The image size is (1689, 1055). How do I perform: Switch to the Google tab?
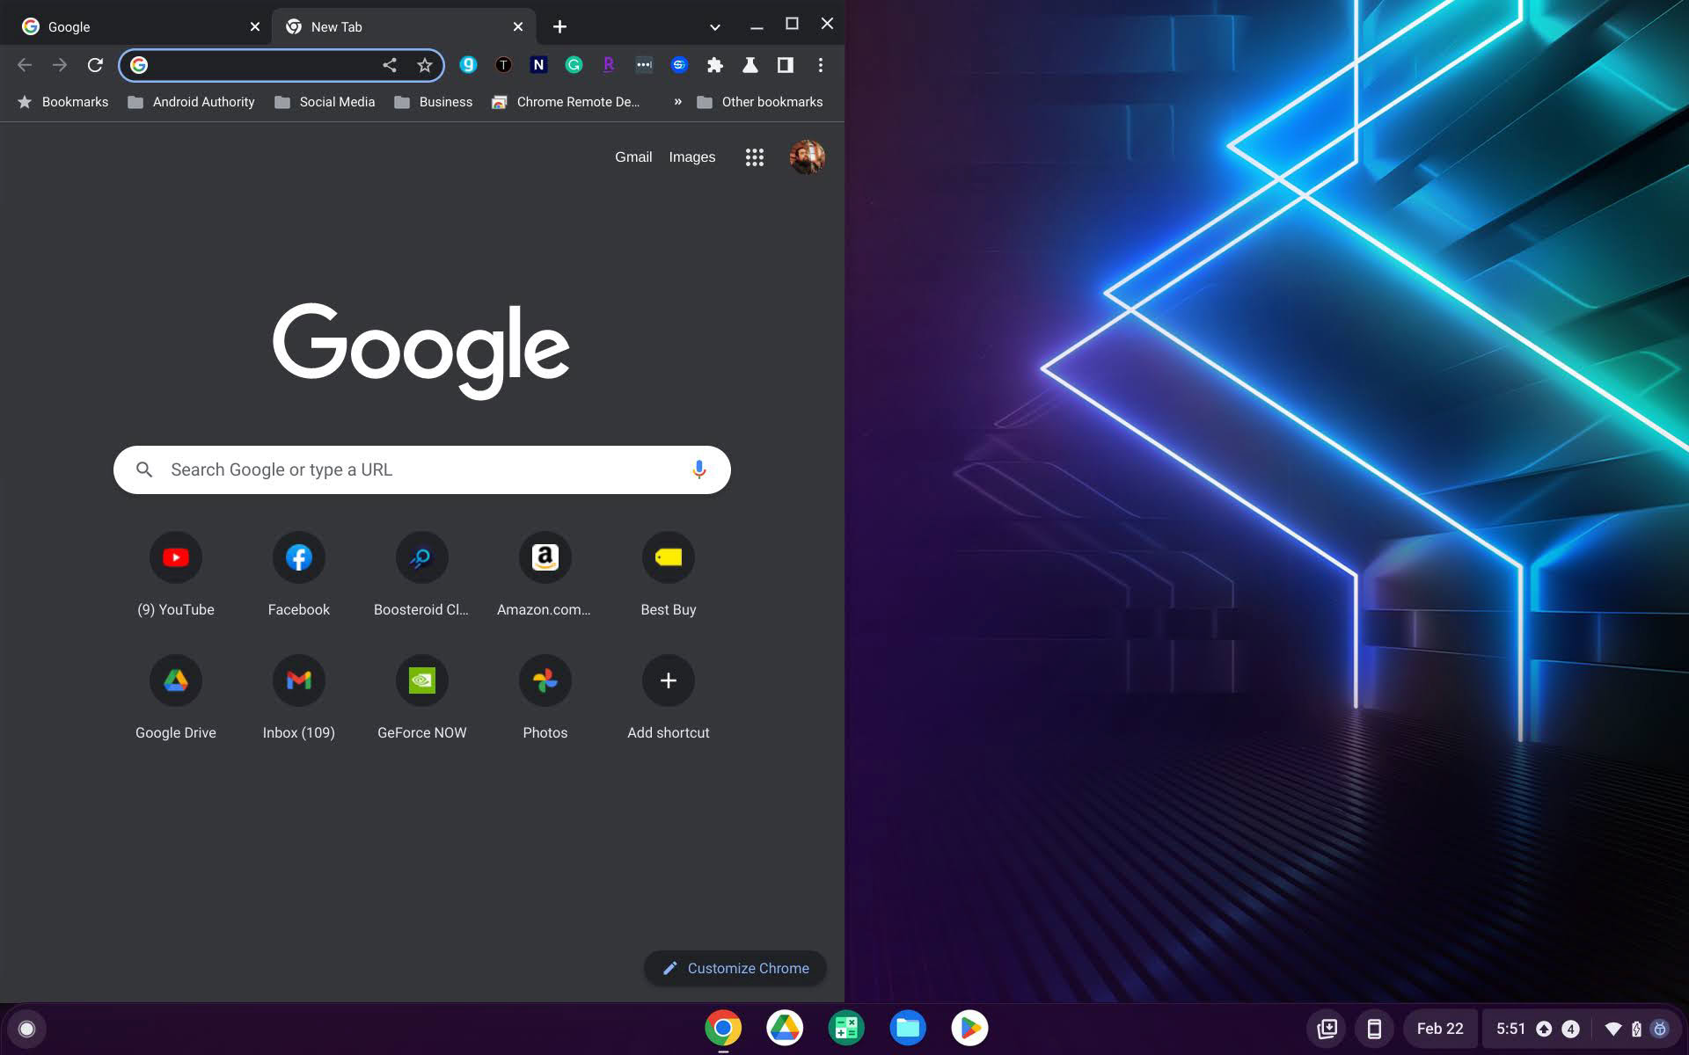[x=132, y=27]
